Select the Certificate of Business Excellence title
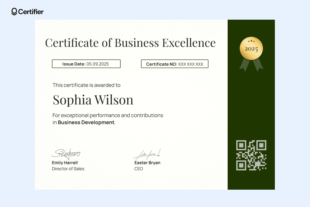 click(x=130, y=42)
